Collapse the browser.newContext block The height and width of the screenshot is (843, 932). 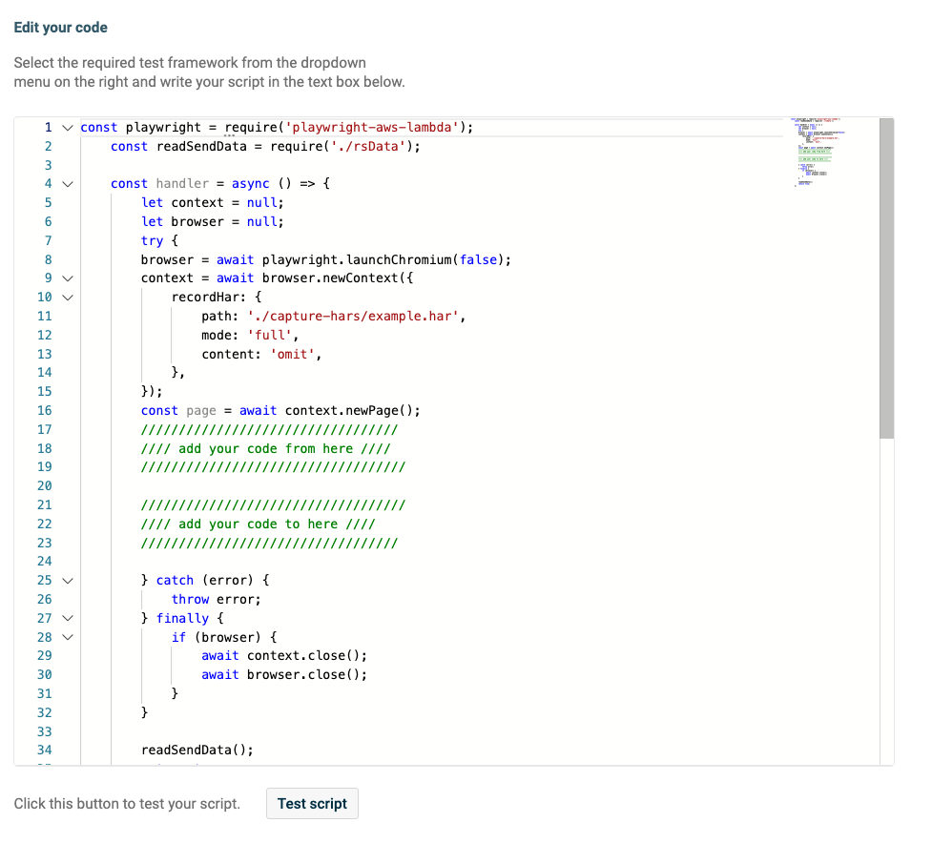click(67, 278)
